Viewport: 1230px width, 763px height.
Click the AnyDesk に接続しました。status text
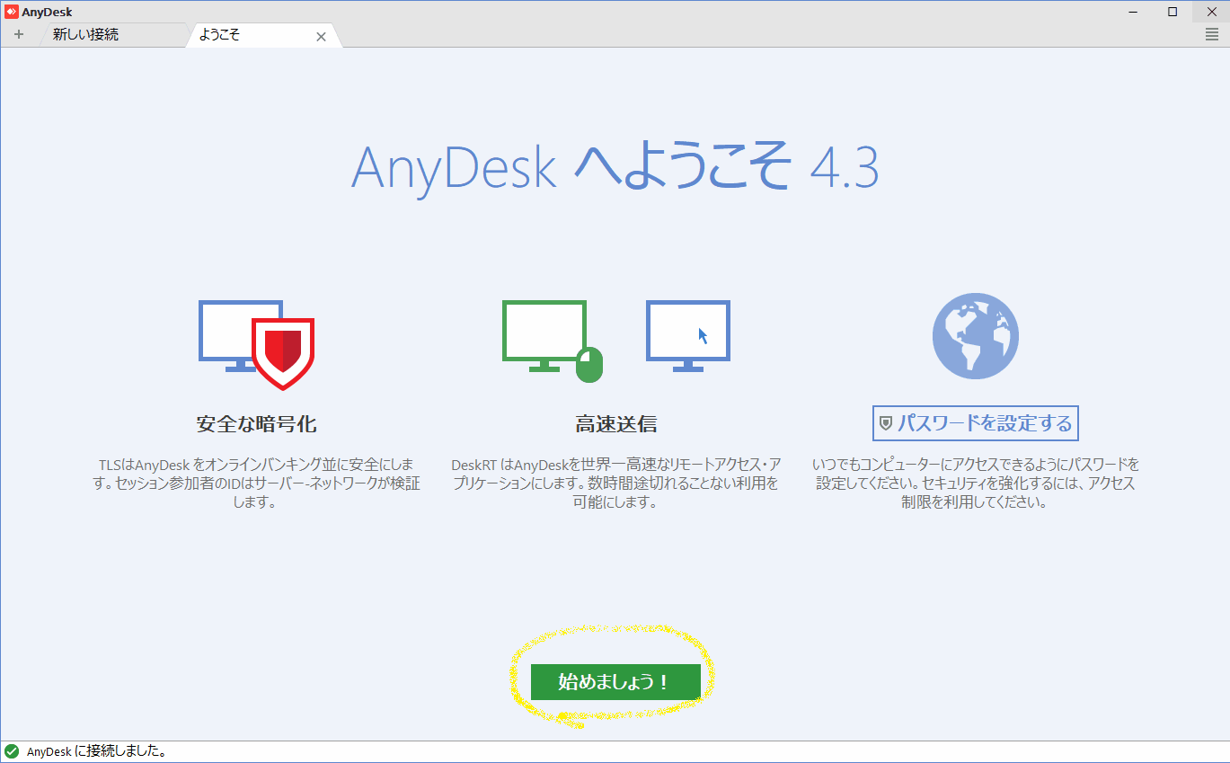(97, 751)
